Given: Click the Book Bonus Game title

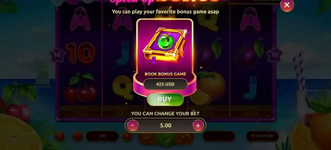Looking at the screenshot, I should (165, 74).
